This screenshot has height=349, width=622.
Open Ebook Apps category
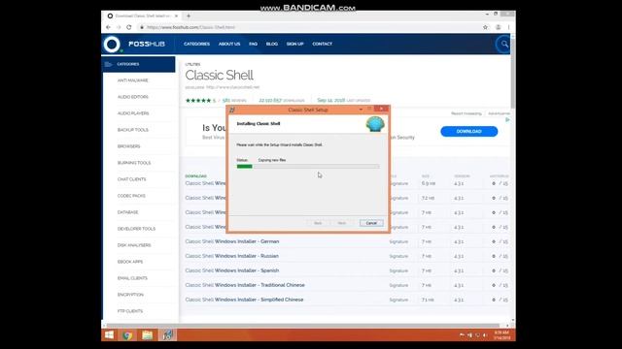coord(129,262)
